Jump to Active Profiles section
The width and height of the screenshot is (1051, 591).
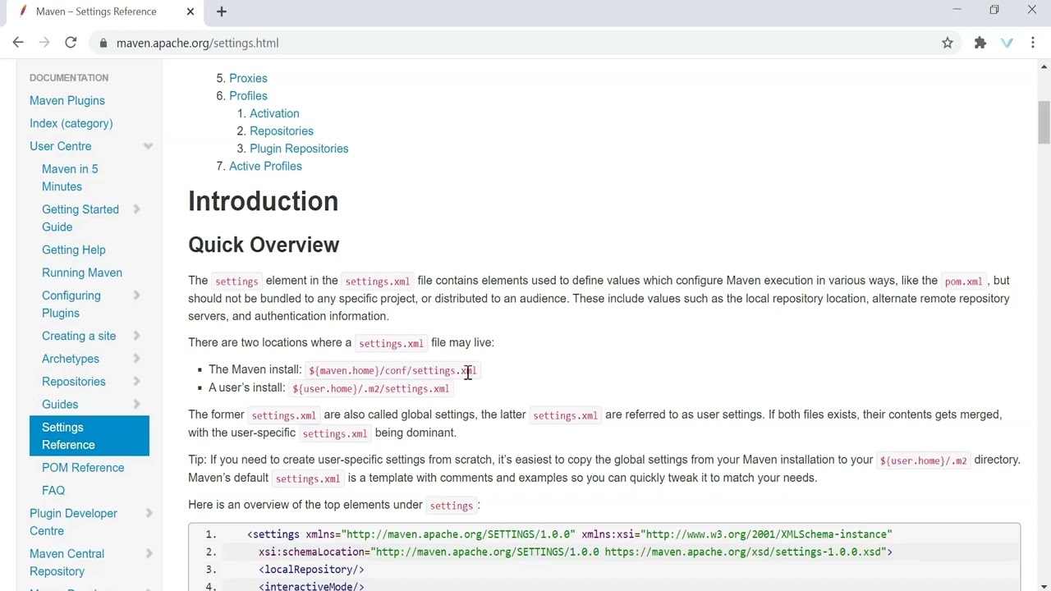(x=265, y=166)
